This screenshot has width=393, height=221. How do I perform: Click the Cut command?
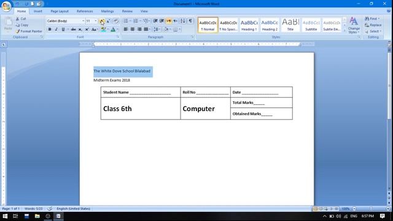point(21,19)
